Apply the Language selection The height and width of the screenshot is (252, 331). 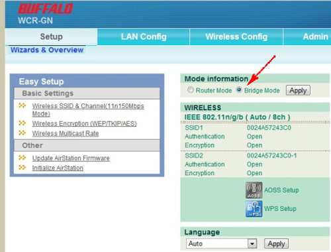point(276,243)
